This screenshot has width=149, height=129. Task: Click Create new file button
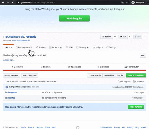(95, 75)
